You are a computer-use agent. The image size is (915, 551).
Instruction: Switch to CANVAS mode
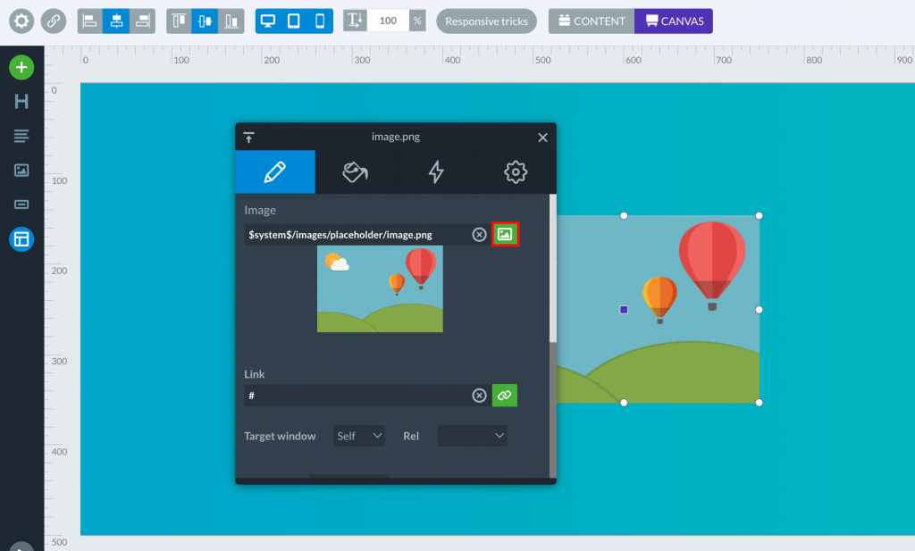674,21
